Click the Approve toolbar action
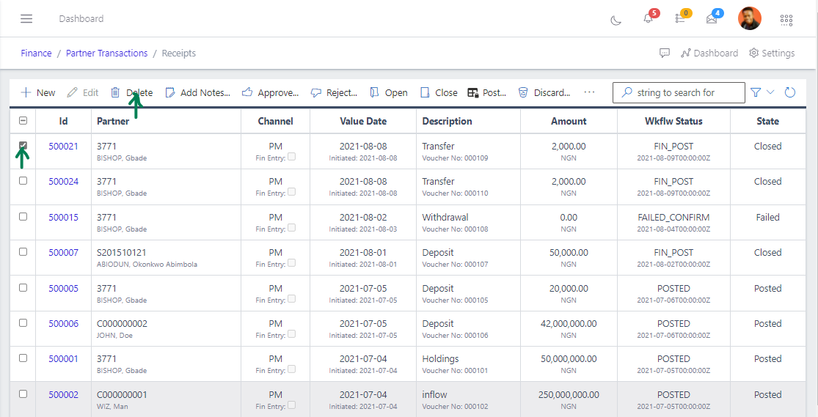 270,92
